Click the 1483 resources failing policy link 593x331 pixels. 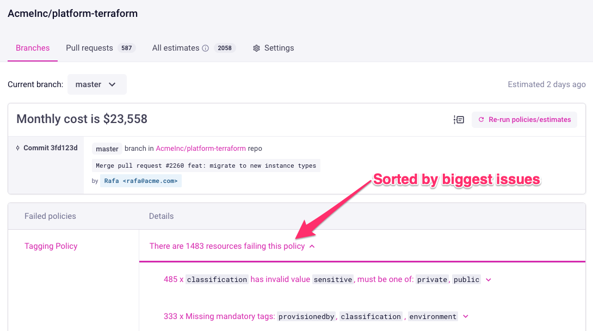coord(227,246)
